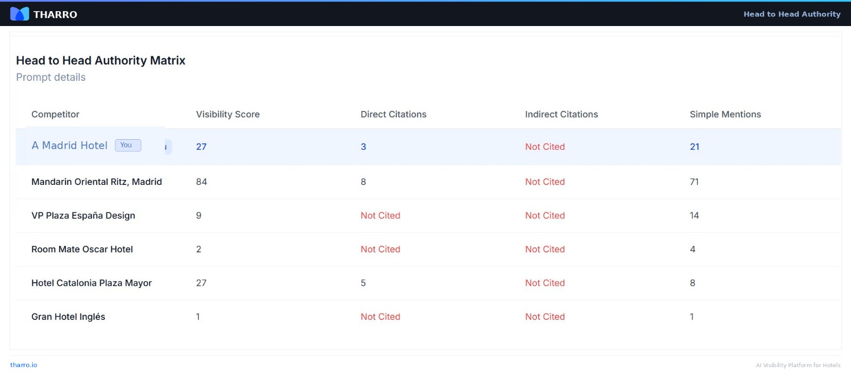
Task: Click the Indirect Citations column header
Action: [x=561, y=114]
